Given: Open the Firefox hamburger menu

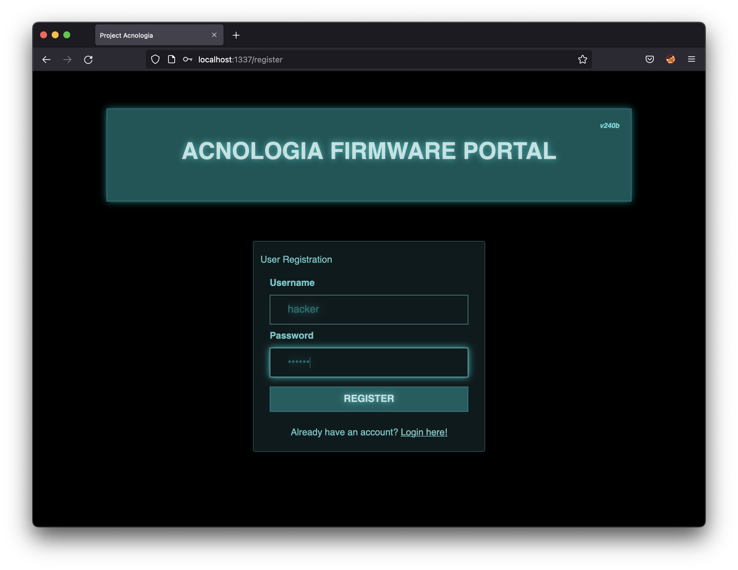Looking at the screenshot, I should pos(691,59).
